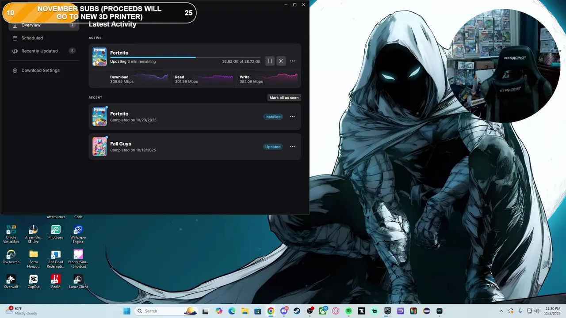
Task: Open the volume control in the system tray
Action: [x=537, y=311]
